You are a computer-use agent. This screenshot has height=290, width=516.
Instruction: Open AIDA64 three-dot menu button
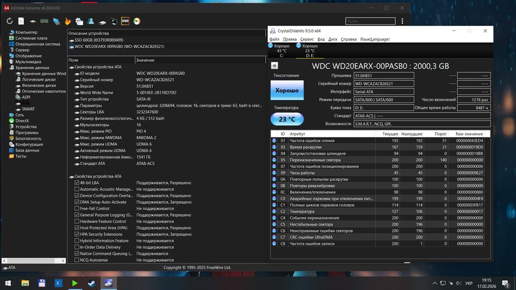point(402,21)
